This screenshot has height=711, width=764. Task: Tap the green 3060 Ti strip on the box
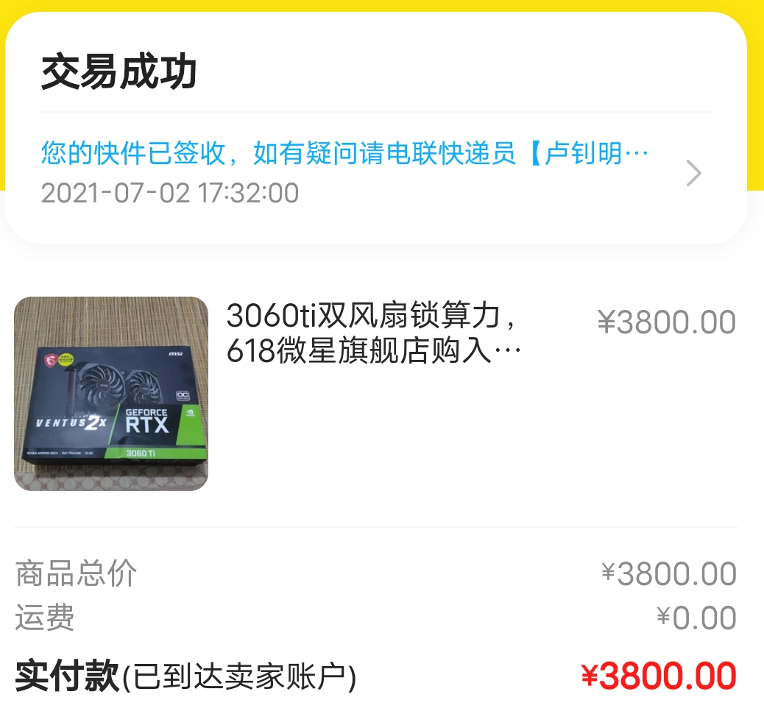(155, 453)
